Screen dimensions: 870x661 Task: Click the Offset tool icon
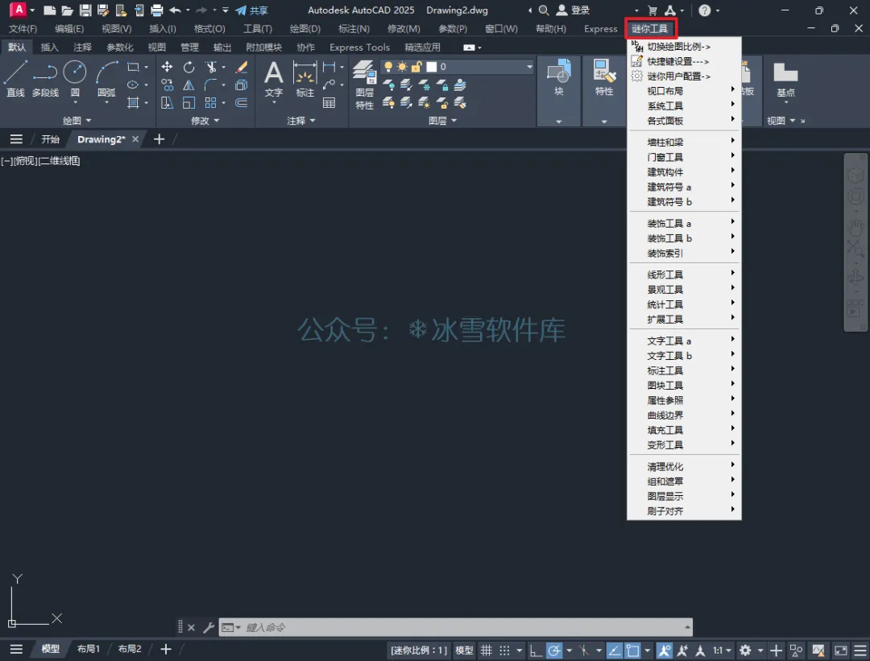coord(242,102)
